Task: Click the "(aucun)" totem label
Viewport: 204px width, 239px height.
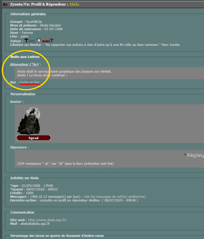Action: (x=32, y=41)
